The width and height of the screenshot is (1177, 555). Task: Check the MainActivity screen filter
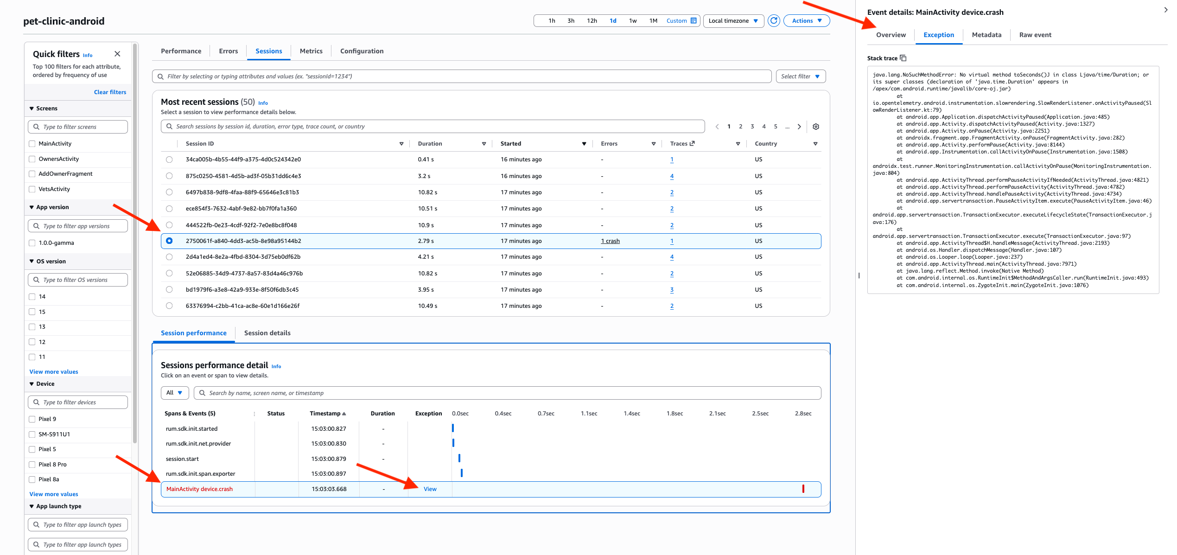(x=32, y=143)
